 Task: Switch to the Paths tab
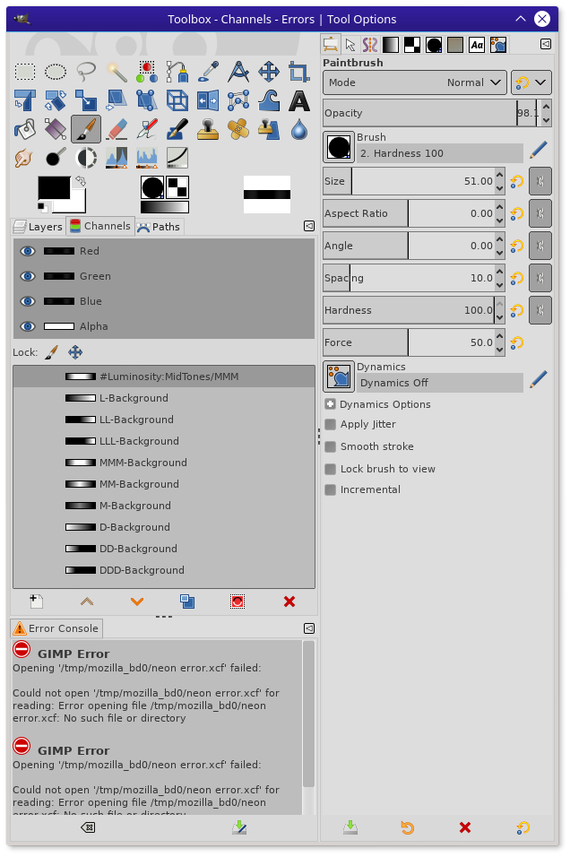(x=159, y=226)
